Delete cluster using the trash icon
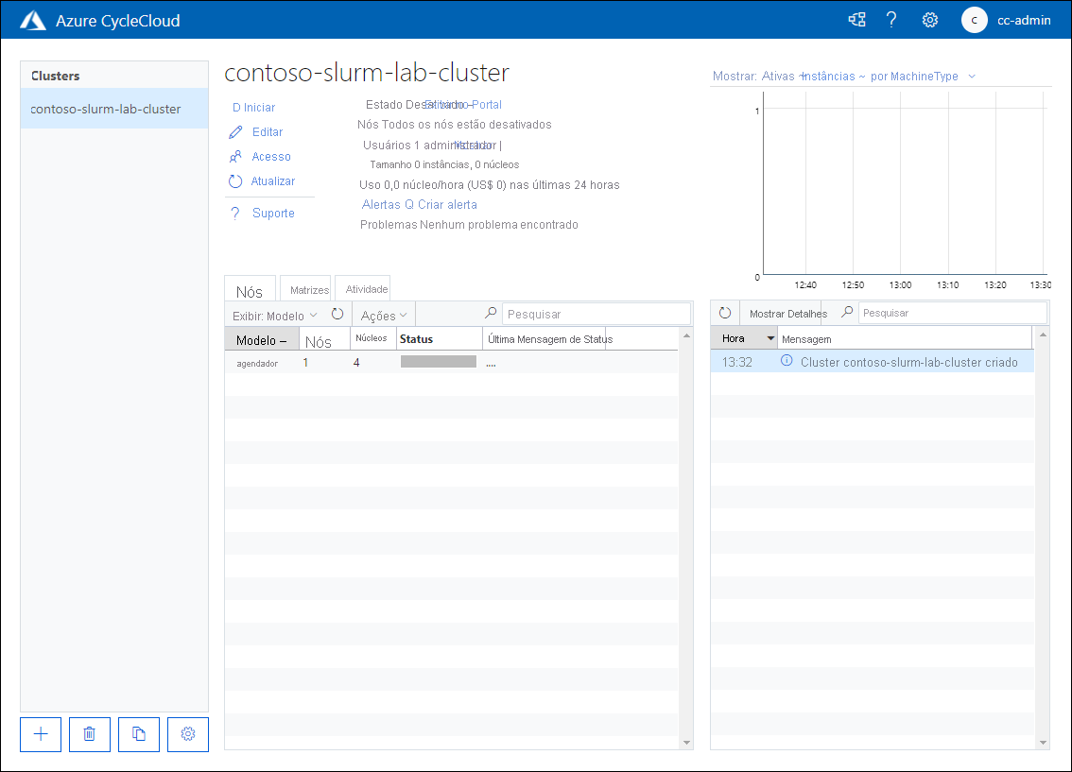 click(x=89, y=734)
